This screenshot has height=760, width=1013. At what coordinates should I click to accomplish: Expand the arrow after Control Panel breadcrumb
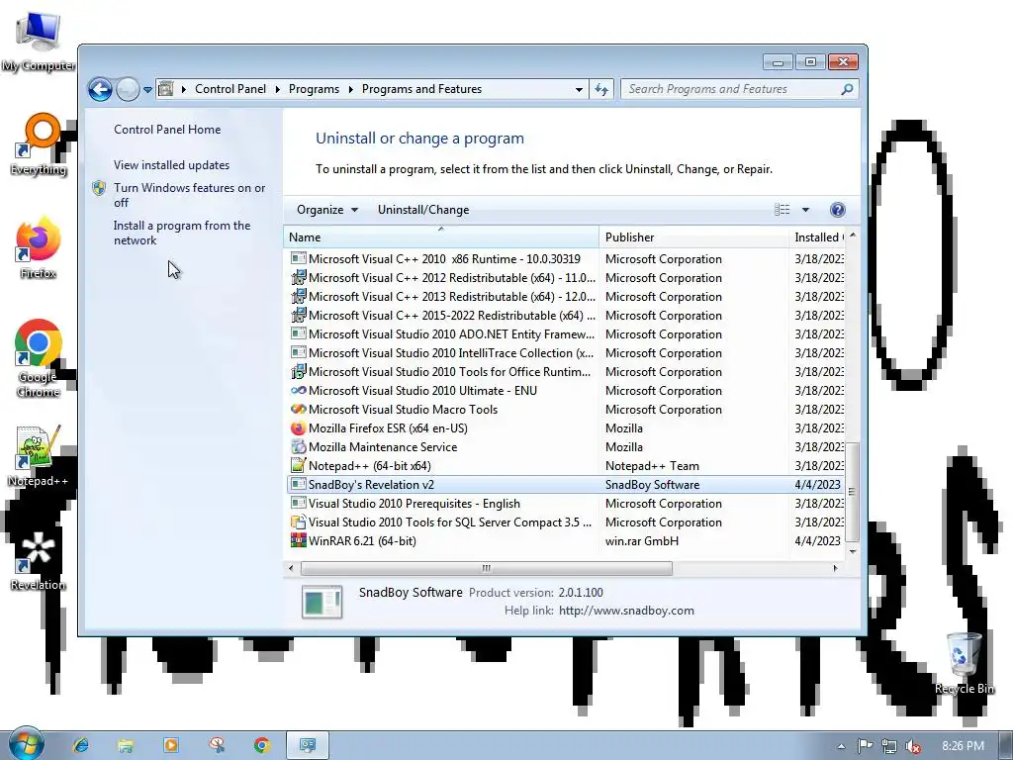pyautogui.click(x=278, y=89)
